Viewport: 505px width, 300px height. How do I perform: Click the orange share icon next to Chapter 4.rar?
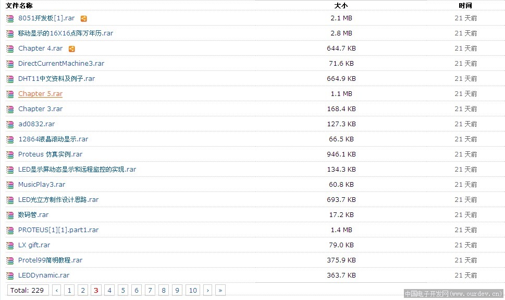tap(72, 49)
